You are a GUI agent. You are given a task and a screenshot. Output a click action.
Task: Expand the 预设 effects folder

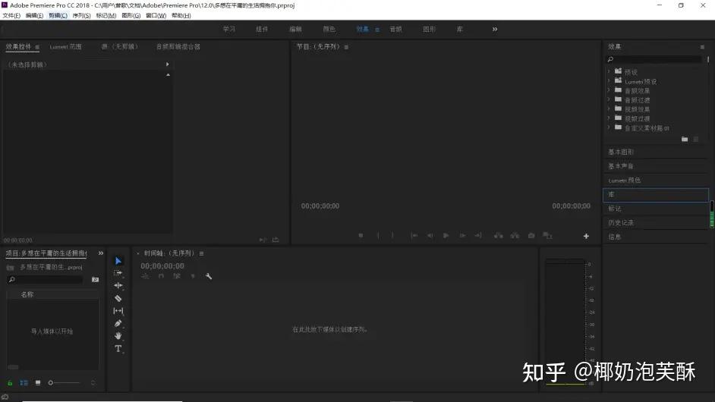click(x=609, y=71)
